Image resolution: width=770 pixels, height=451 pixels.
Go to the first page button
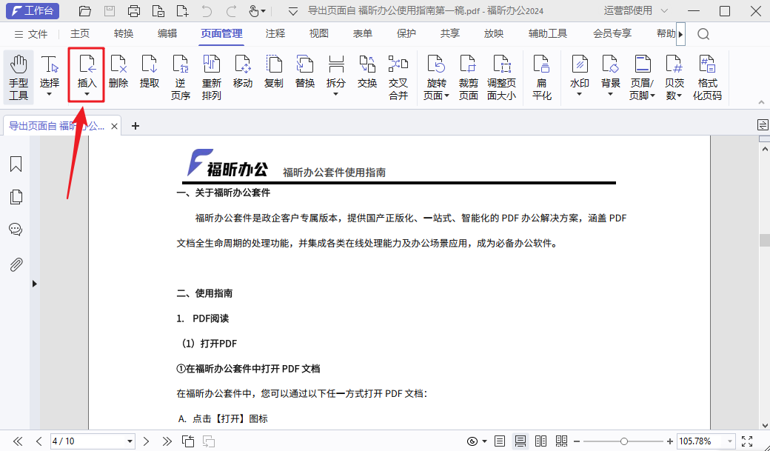point(18,441)
